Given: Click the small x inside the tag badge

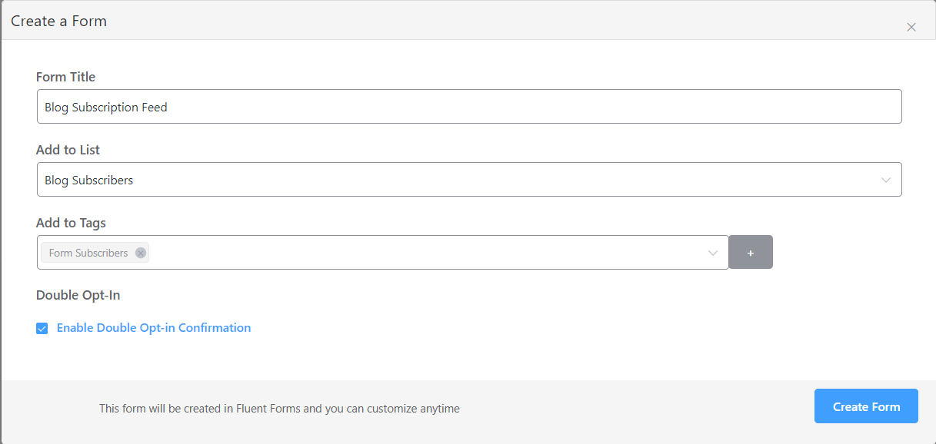Looking at the screenshot, I should pos(140,252).
